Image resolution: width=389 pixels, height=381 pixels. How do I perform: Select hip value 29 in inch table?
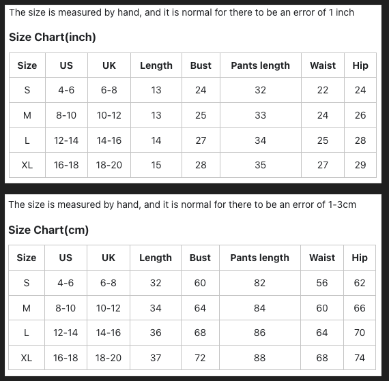pyautogui.click(x=360, y=165)
